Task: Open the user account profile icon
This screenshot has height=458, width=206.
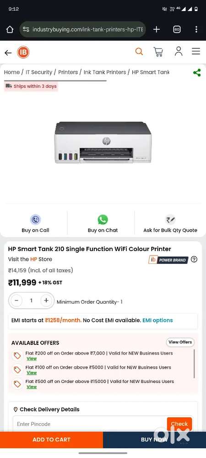Action: [x=178, y=51]
